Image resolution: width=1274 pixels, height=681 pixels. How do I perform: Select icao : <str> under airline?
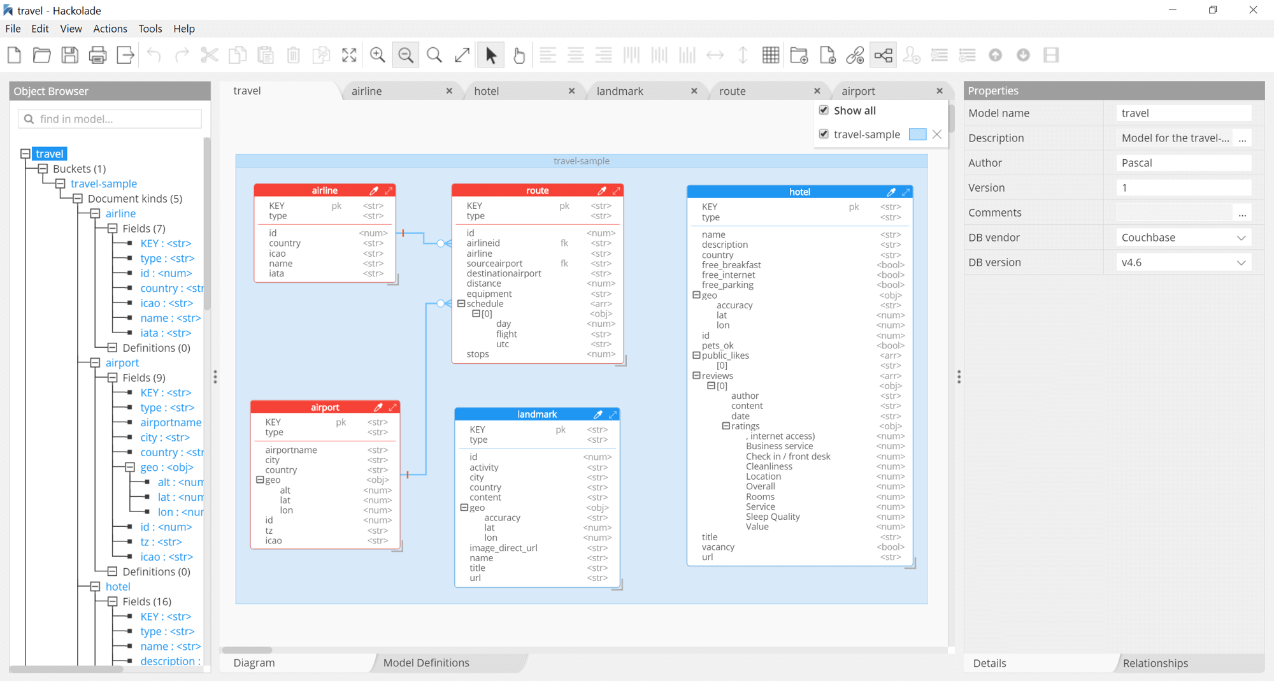pyautogui.click(x=166, y=303)
